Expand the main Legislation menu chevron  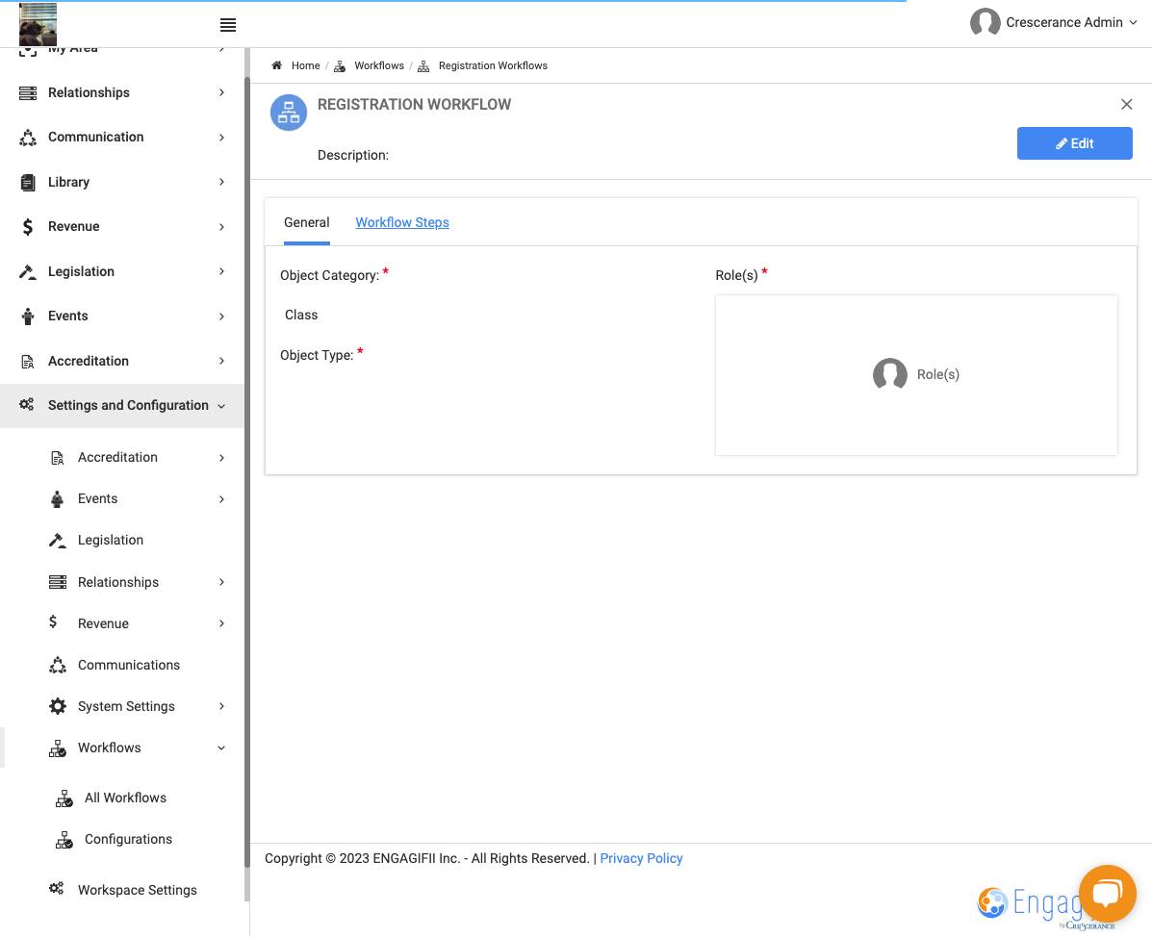[x=222, y=271]
